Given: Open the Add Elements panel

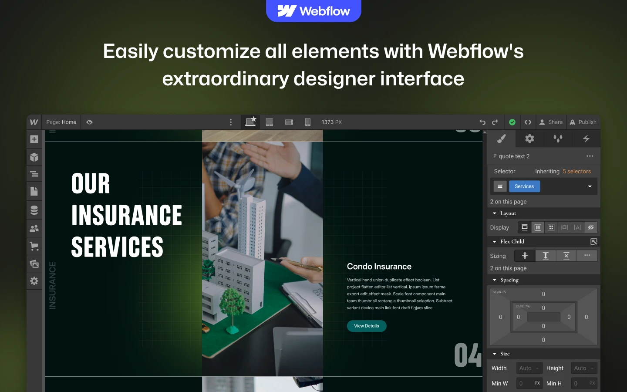Looking at the screenshot, I should click(x=34, y=139).
